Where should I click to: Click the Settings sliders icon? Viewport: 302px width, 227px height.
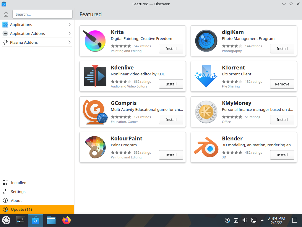(x=5, y=192)
